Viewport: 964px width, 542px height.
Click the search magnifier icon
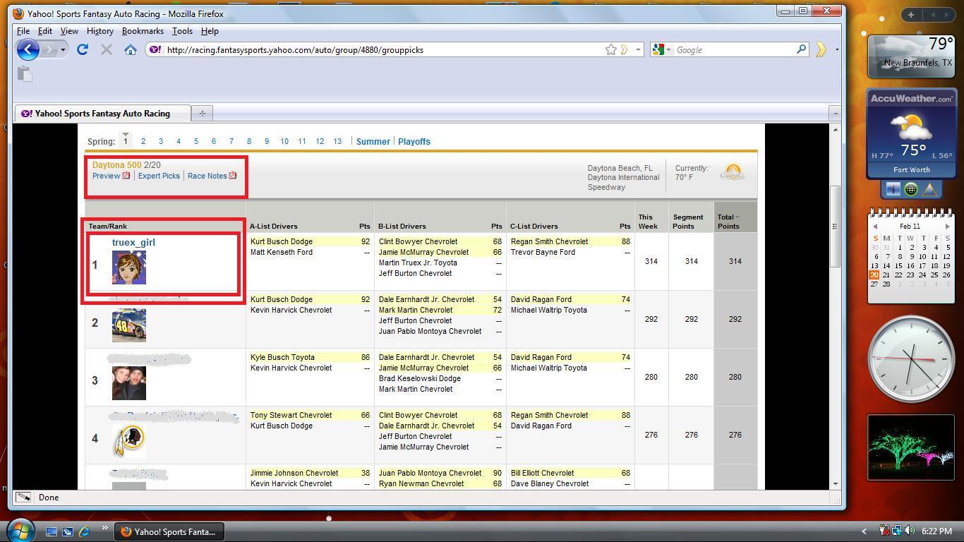tap(802, 49)
